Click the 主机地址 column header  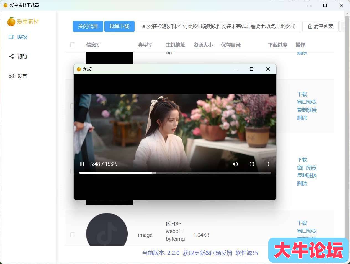(175, 45)
